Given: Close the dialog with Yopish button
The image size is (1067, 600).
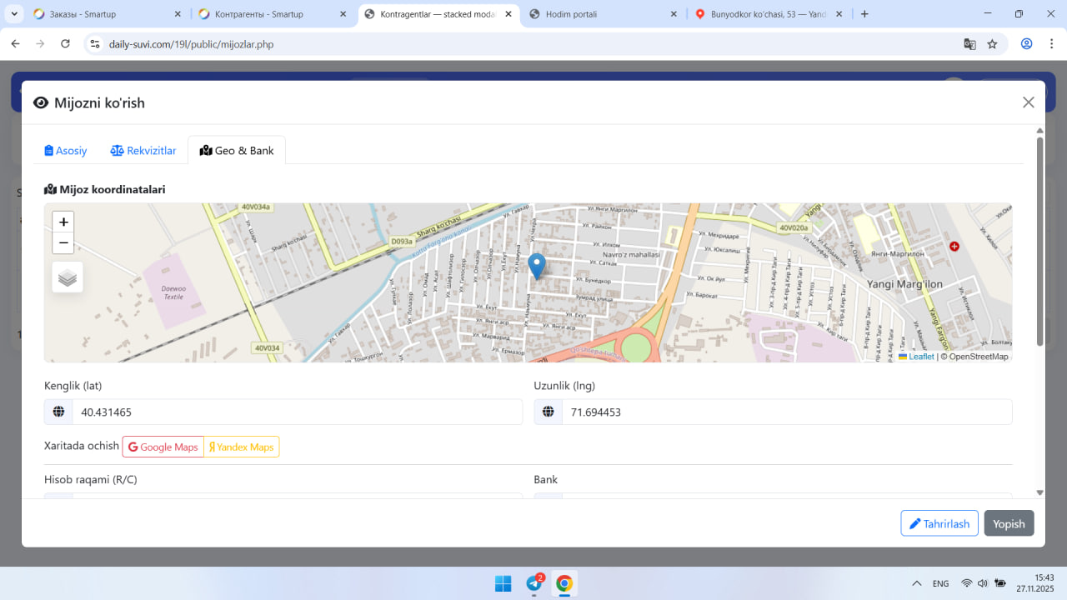Looking at the screenshot, I should click(1009, 523).
